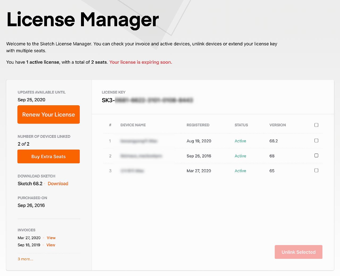This screenshot has height=276, width=340.
Task: View the Mar 27, 2020 invoice
Action: 51,238
